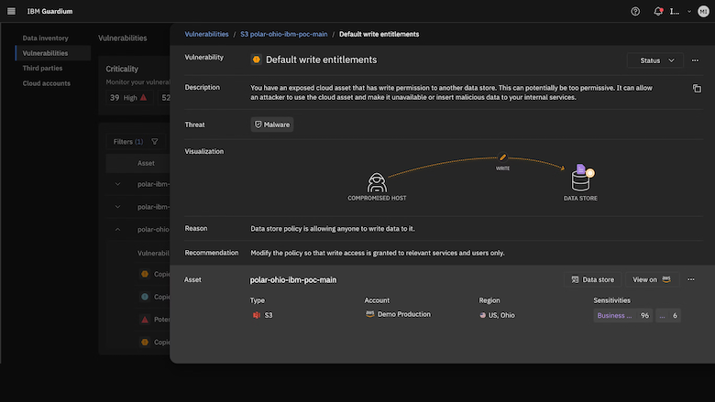Open the hamburger navigation menu

point(11,11)
